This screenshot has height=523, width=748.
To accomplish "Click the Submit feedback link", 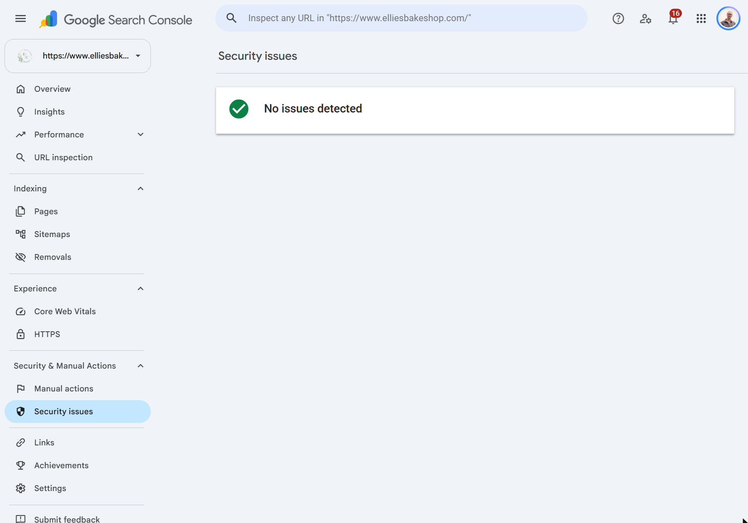I will coord(67,519).
